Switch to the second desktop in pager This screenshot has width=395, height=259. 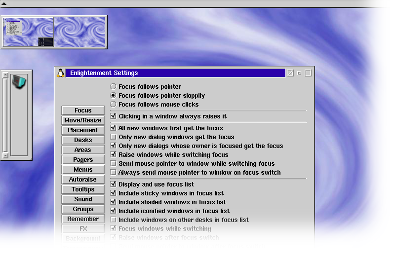pyautogui.click(x=79, y=32)
